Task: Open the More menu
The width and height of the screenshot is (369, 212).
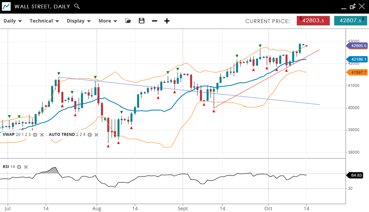Action: (x=108, y=21)
